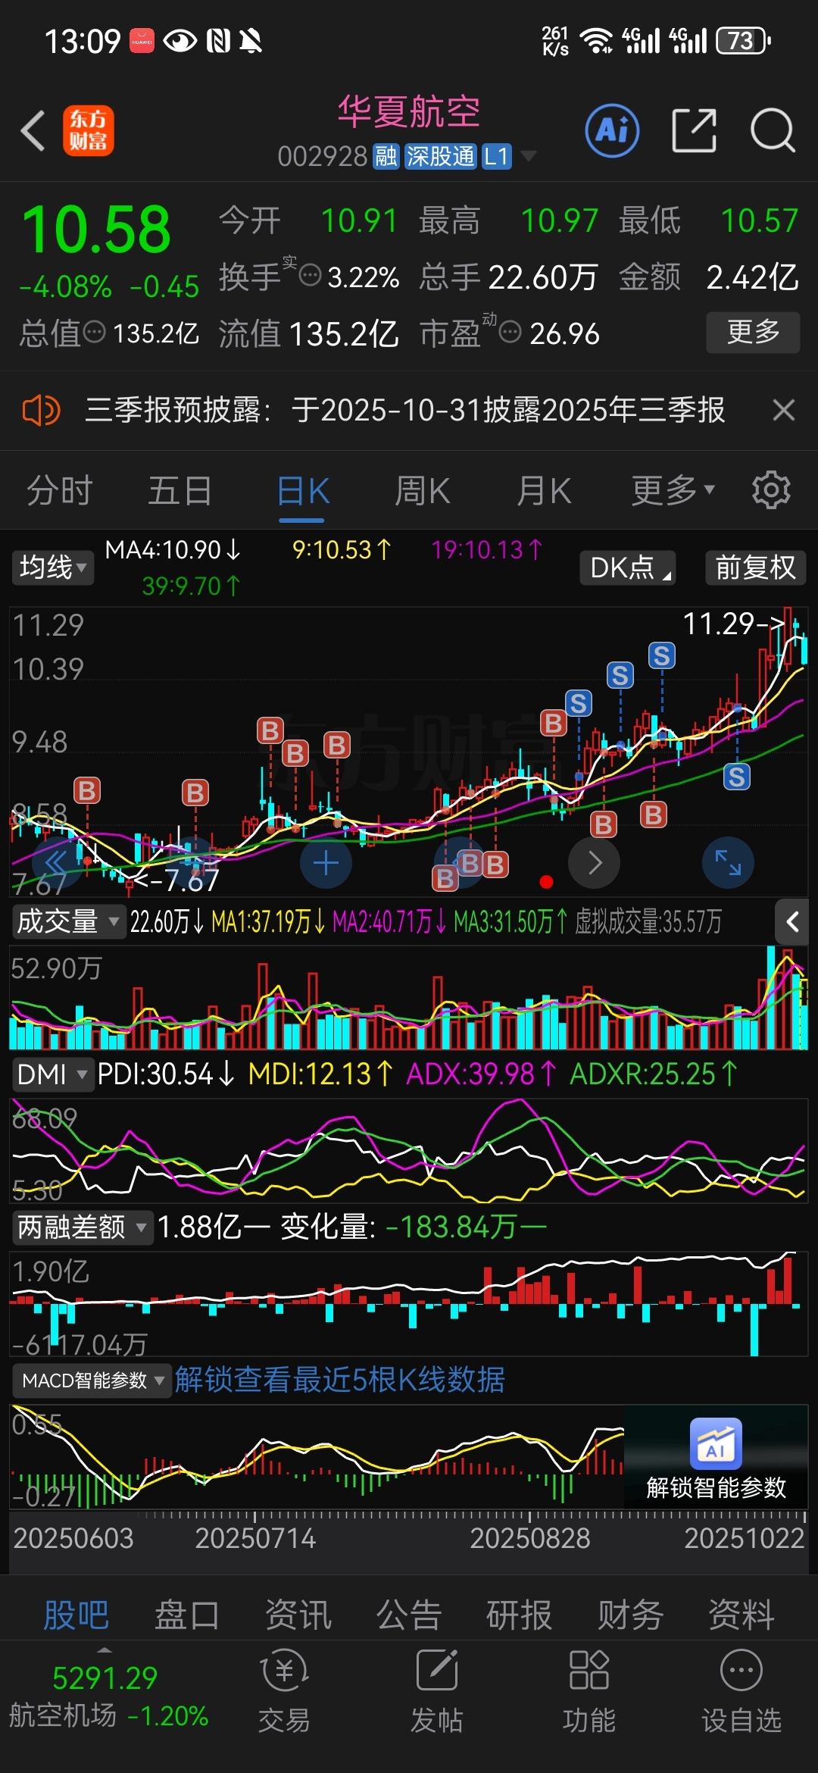
Task: Tap 虚拟成交量:35.57万 text
Action: [648, 921]
